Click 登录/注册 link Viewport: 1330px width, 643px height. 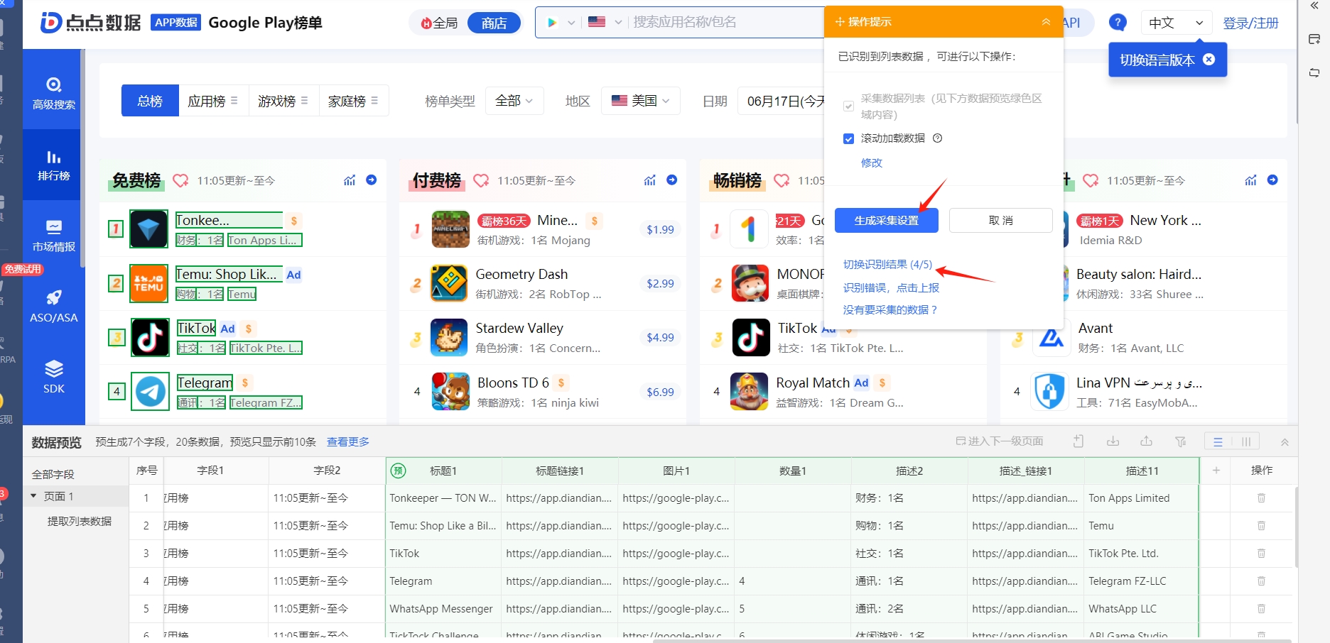click(x=1250, y=23)
